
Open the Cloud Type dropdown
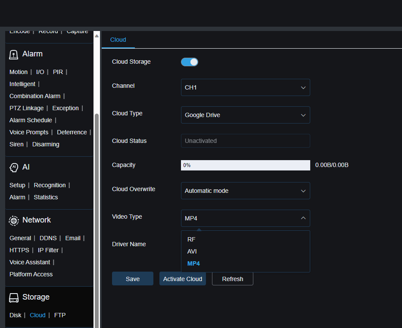click(245, 115)
